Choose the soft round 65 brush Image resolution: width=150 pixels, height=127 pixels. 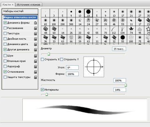[45, 22]
